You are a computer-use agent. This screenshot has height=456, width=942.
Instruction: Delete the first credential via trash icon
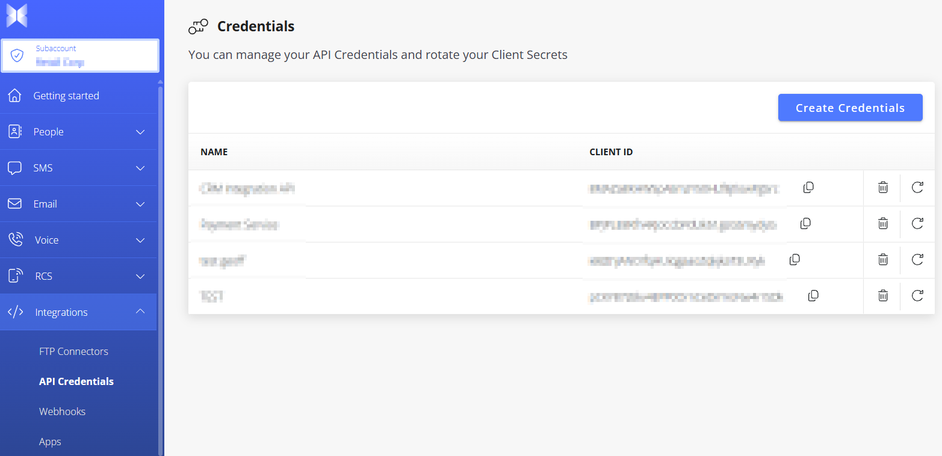(x=882, y=188)
